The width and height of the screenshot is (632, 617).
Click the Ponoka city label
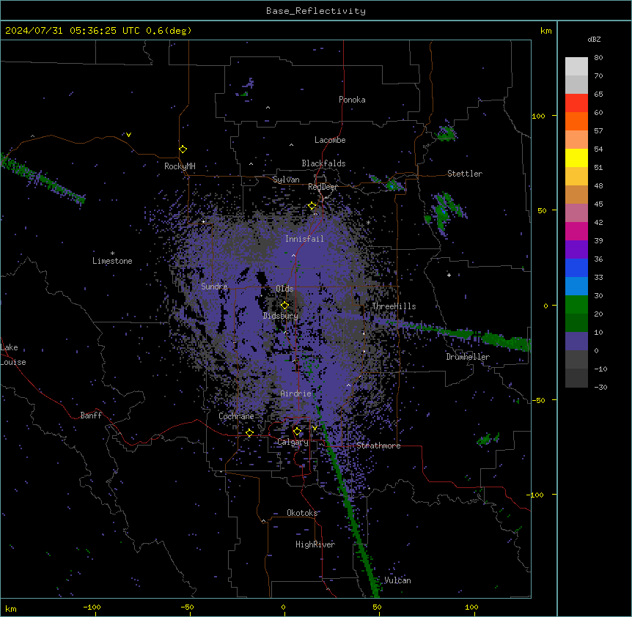[x=352, y=100]
